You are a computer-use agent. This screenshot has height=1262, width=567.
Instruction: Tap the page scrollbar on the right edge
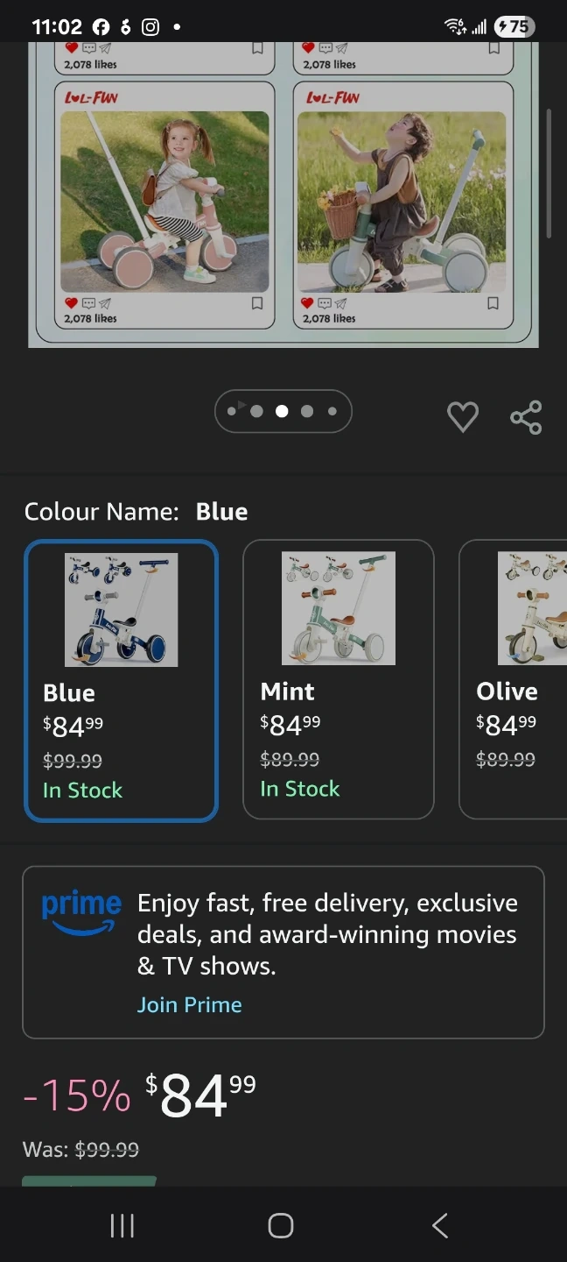pyautogui.click(x=549, y=173)
